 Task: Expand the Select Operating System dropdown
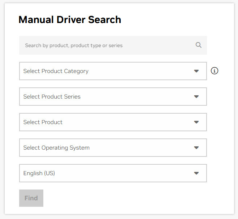point(113,148)
